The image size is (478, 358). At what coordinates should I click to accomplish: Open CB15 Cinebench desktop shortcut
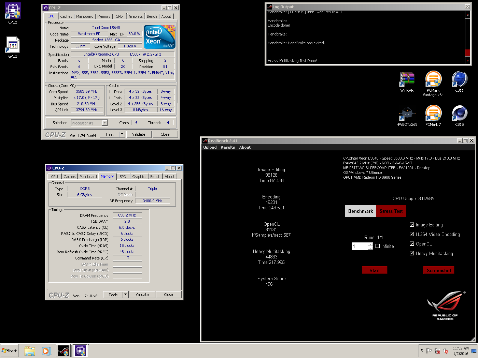coord(460,116)
